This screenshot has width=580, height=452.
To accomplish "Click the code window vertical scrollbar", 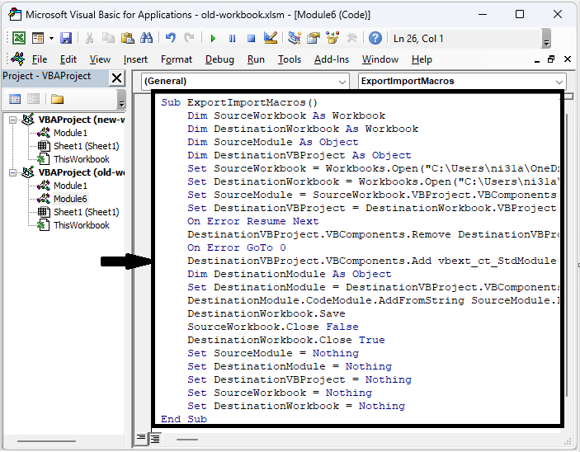I will [x=568, y=255].
